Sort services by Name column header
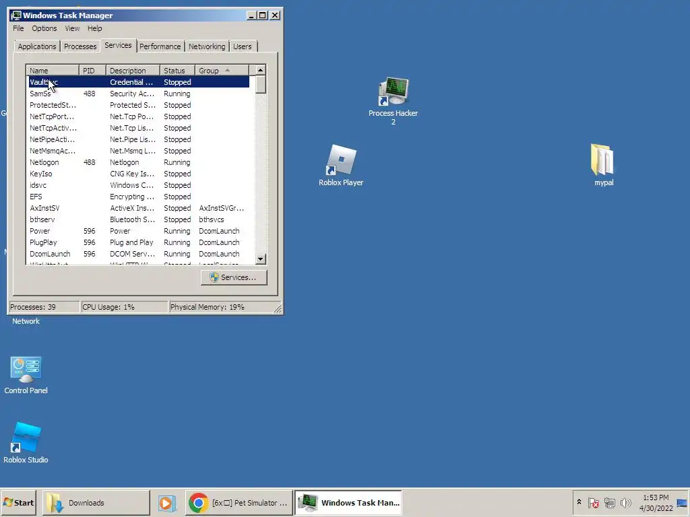This screenshot has width=690, height=517. [x=53, y=70]
